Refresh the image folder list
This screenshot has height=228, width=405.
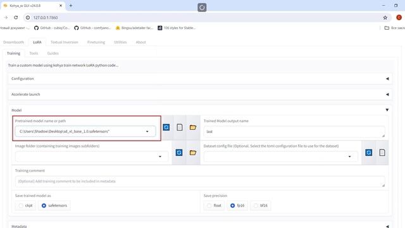[x=179, y=153]
